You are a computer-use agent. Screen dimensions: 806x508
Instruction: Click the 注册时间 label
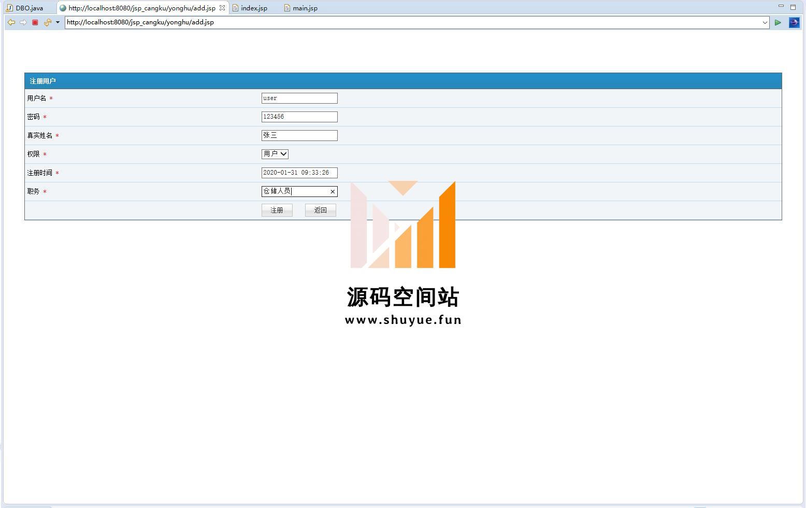coord(40,173)
